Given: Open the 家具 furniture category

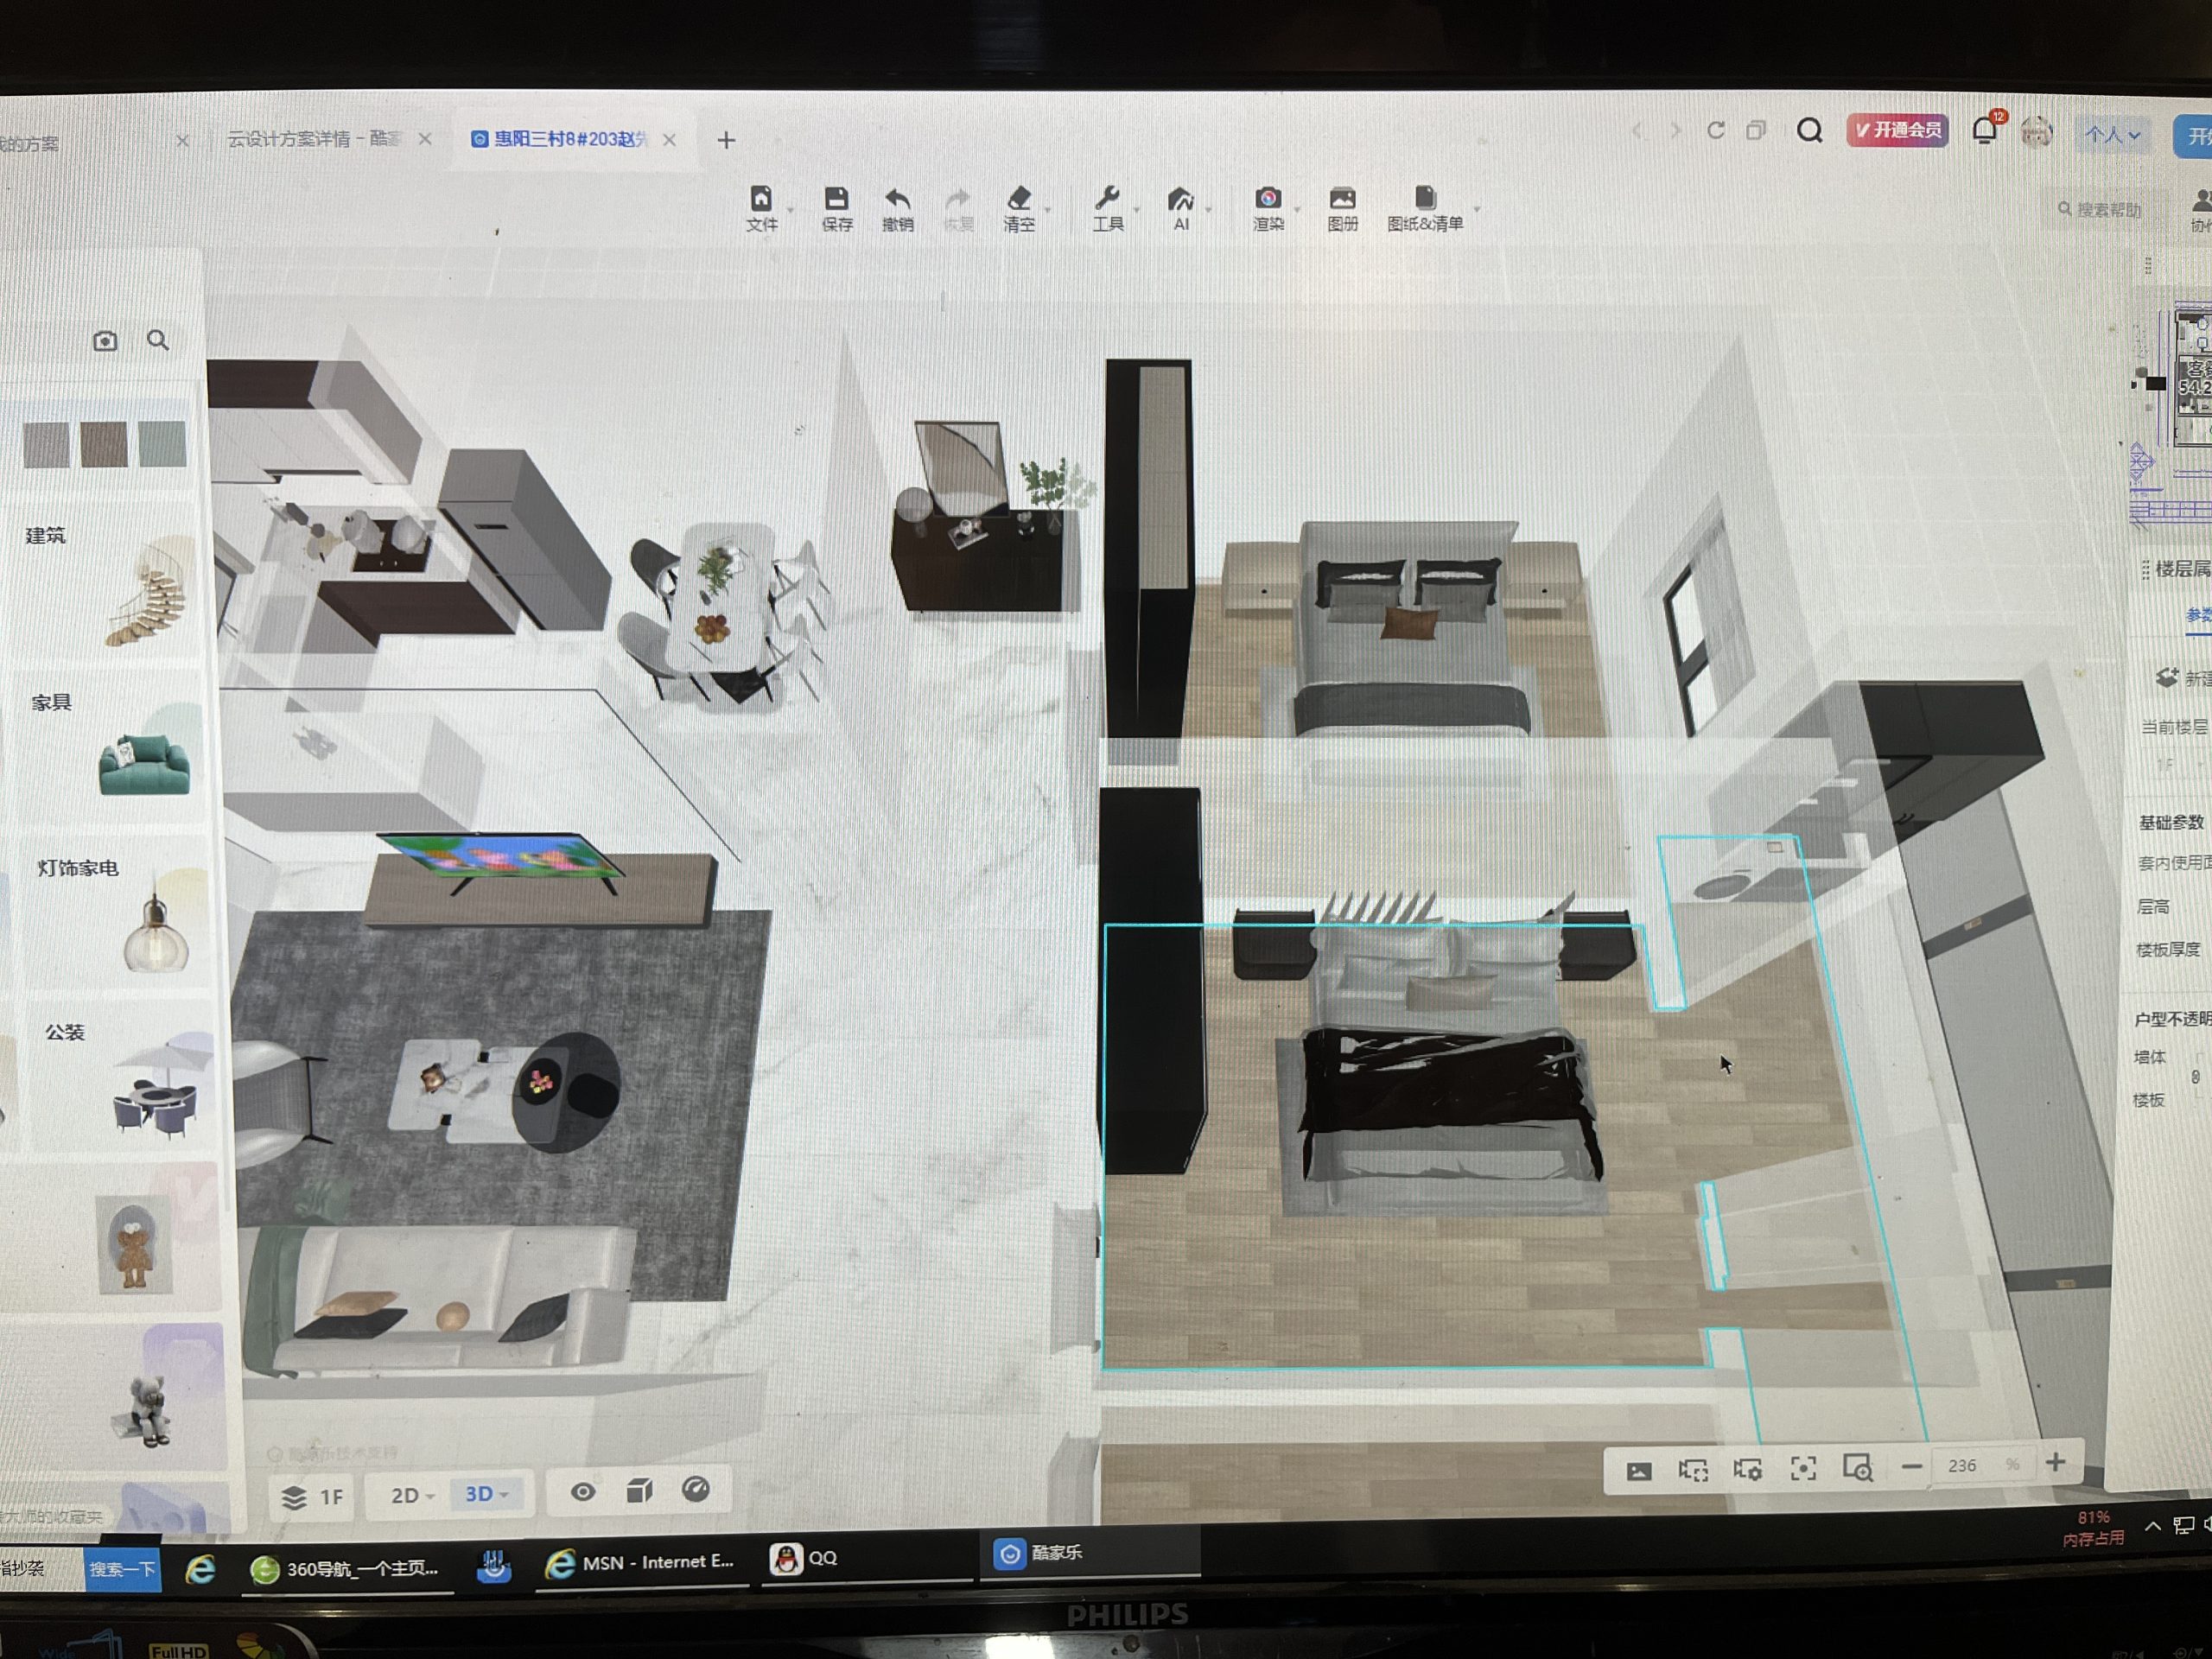Looking at the screenshot, I should pos(52,702).
